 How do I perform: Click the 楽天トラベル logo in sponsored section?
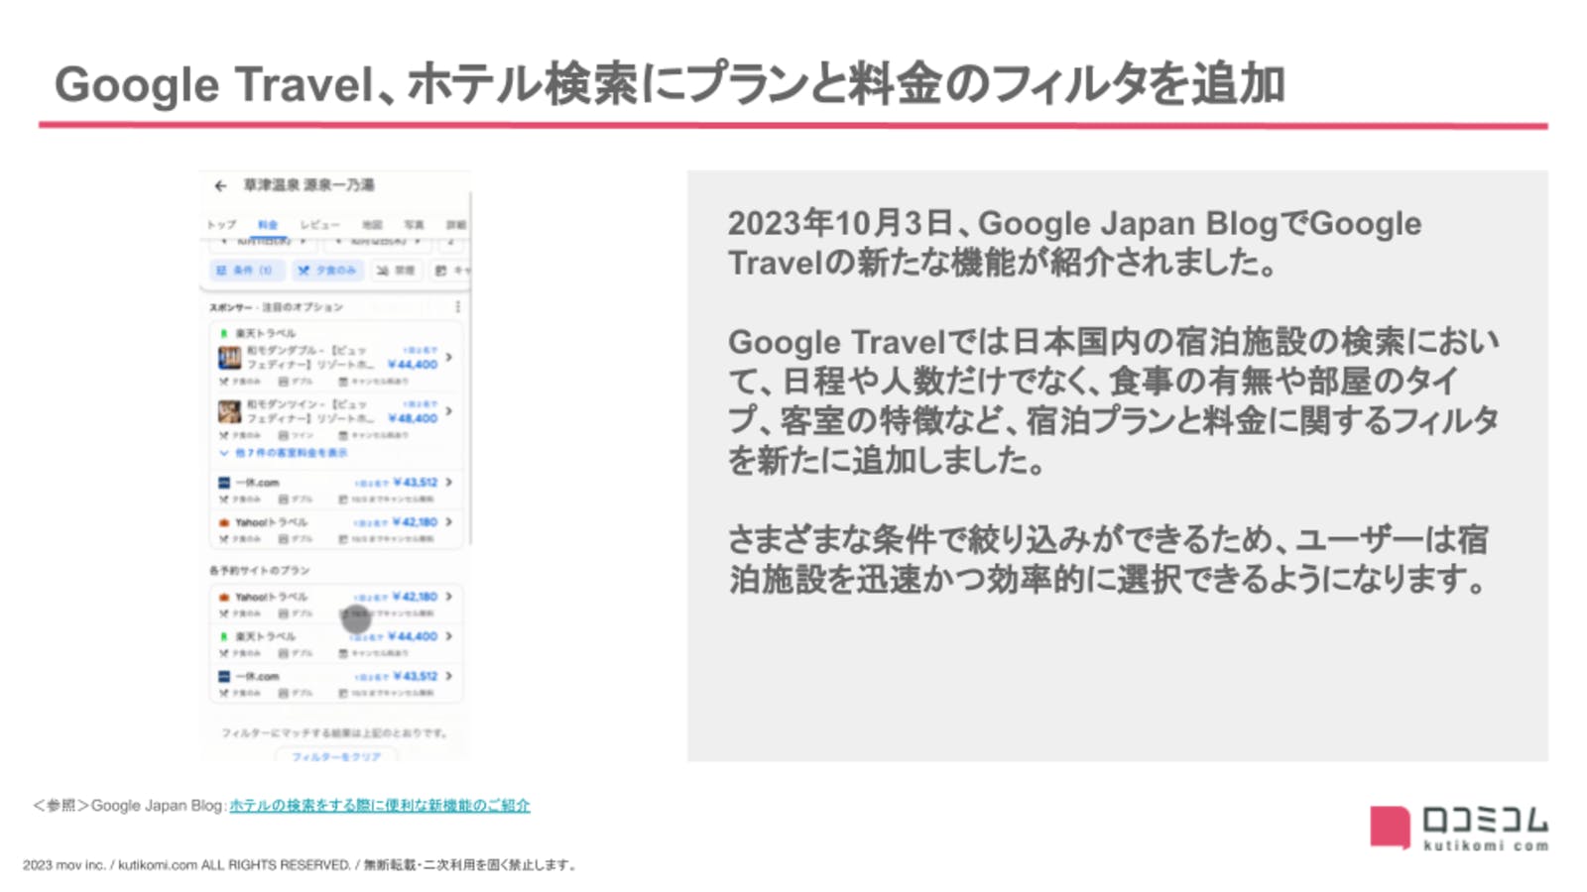[224, 333]
